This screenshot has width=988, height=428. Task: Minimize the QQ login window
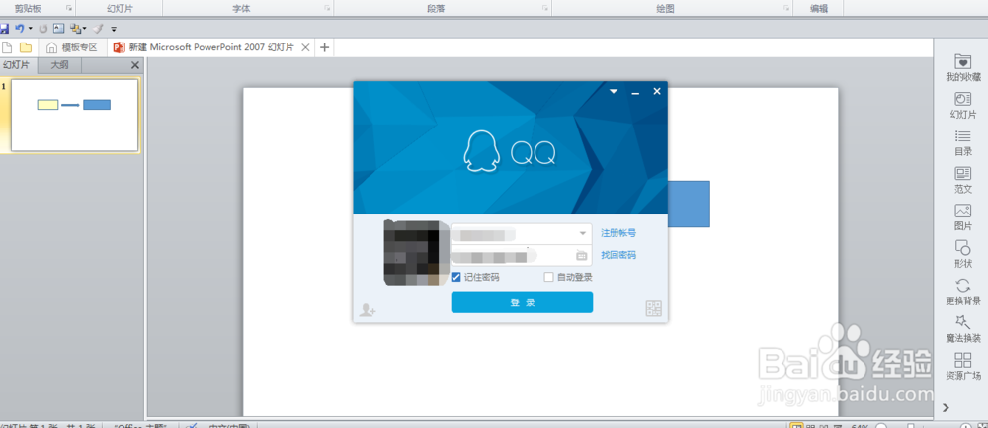(635, 92)
